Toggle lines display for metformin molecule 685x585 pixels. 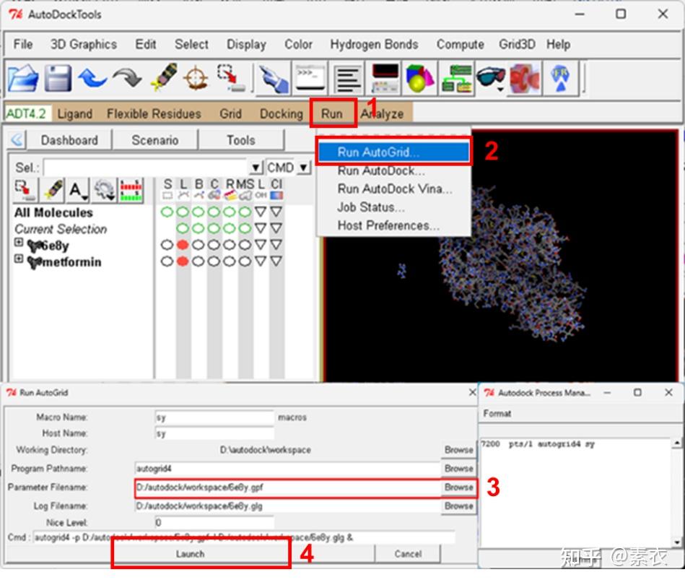(x=183, y=261)
